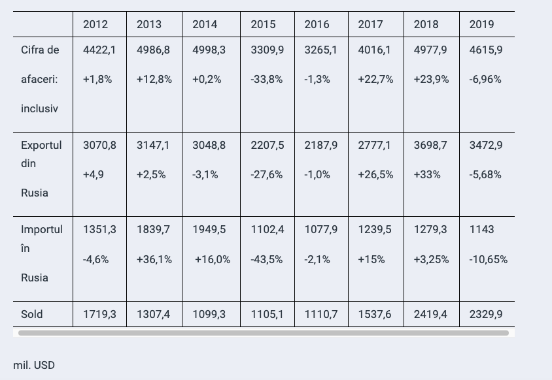The width and height of the screenshot is (552, 380).
Task: Click the export value 3698,7
Action: (x=430, y=145)
